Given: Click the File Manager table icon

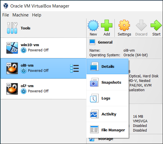Looking at the screenshot, I should tap(94, 130).
